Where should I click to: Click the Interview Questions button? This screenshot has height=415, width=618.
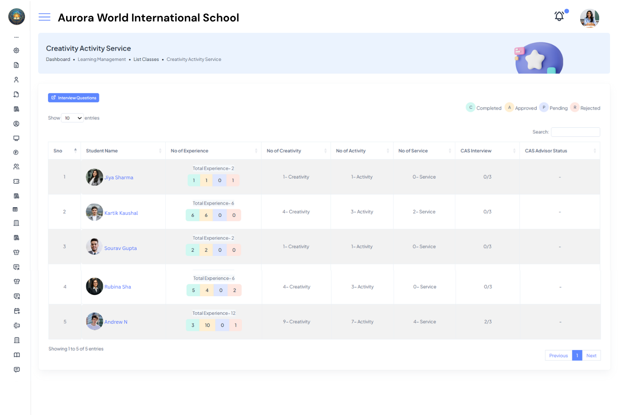click(x=73, y=98)
